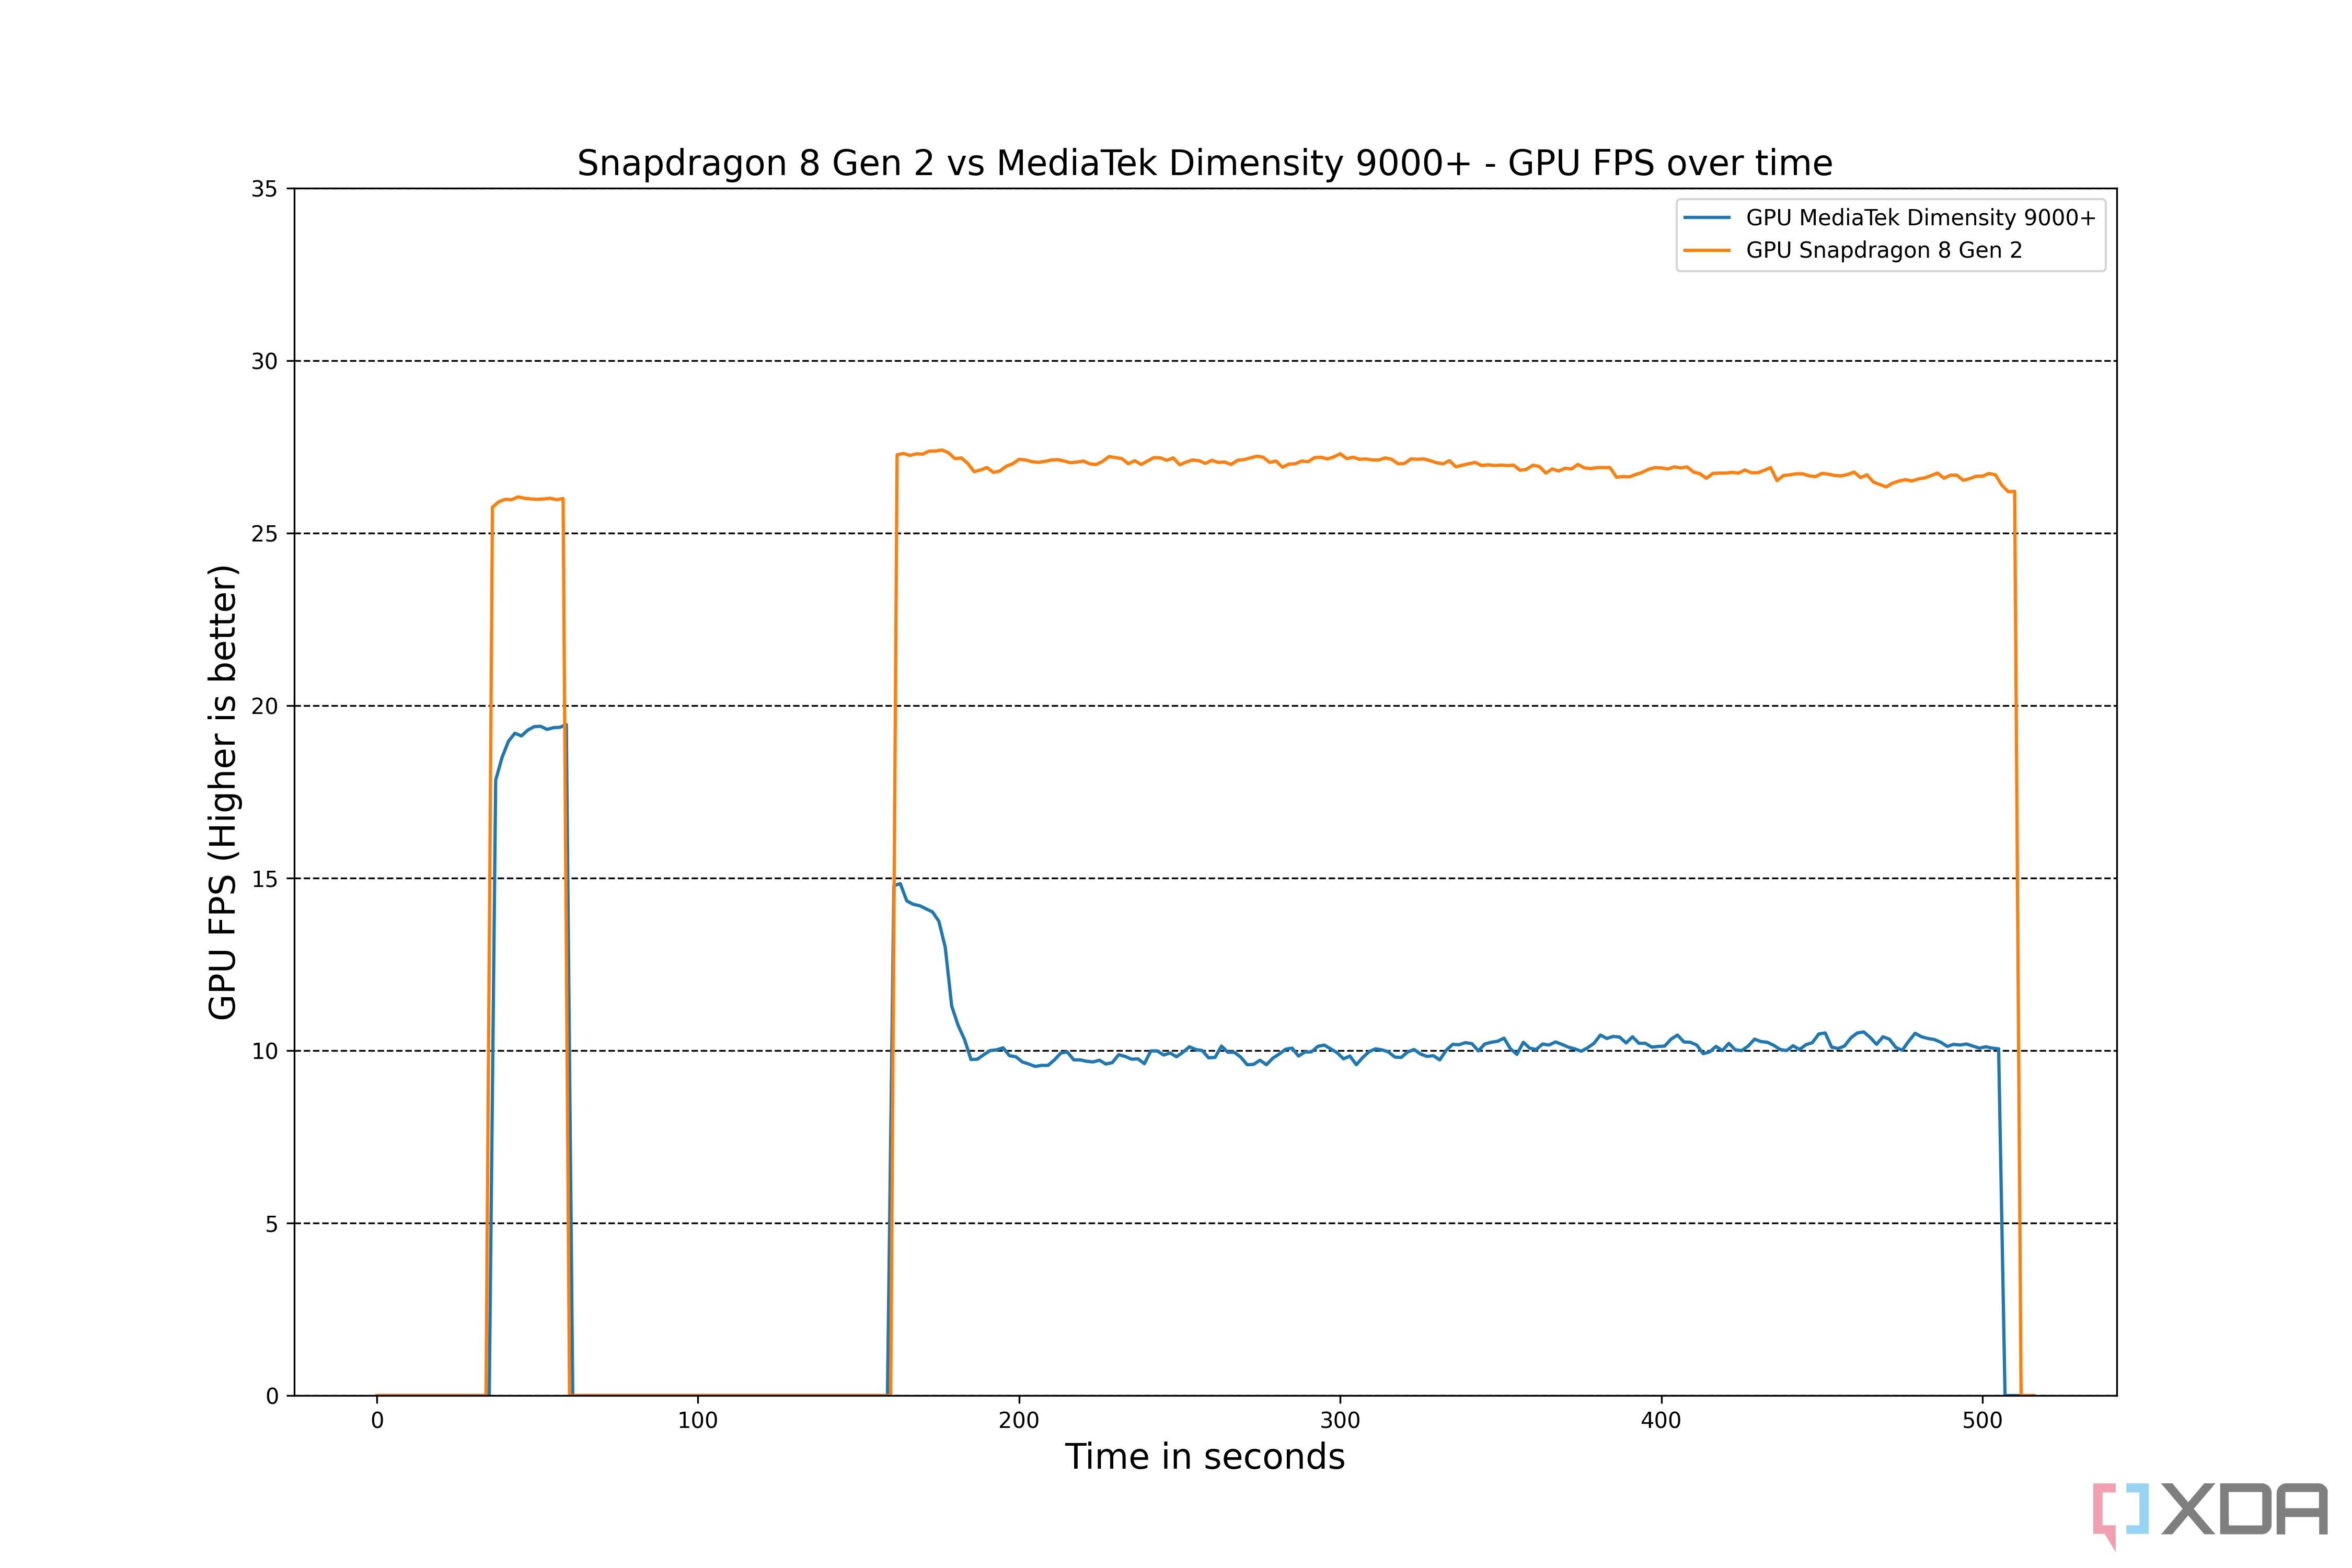The height and width of the screenshot is (1568, 2352).
Task: Click the y-axis tick label 35
Action: [264, 189]
